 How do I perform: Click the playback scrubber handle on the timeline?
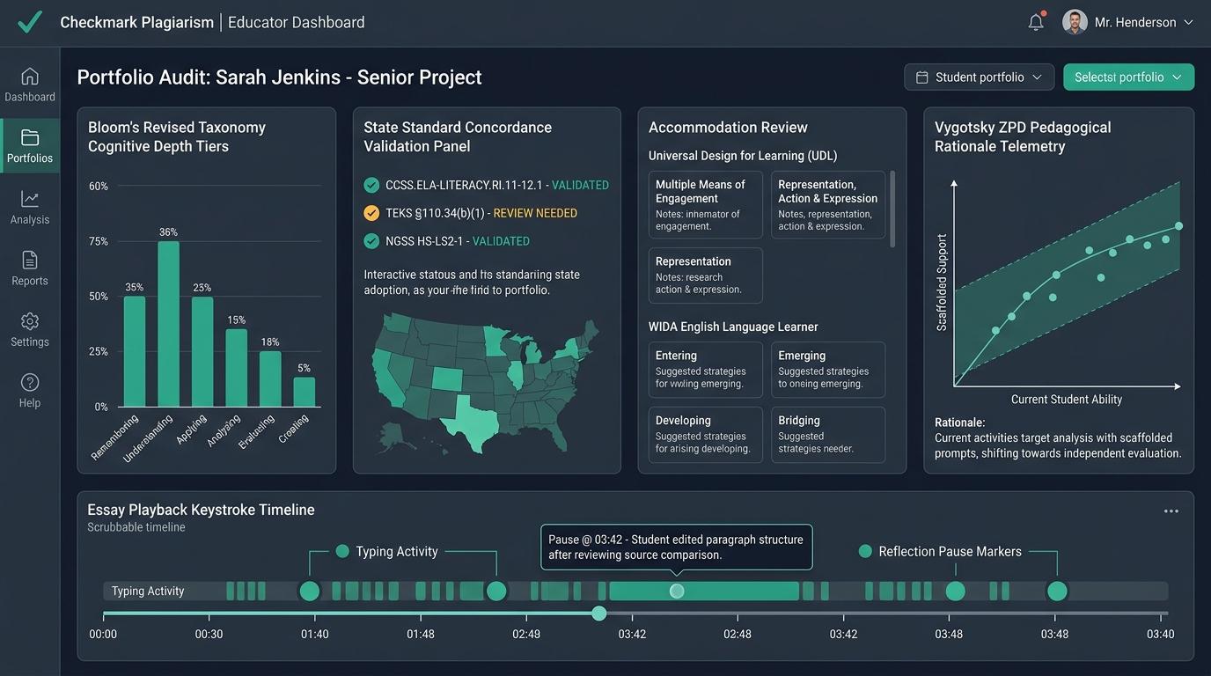(598, 614)
